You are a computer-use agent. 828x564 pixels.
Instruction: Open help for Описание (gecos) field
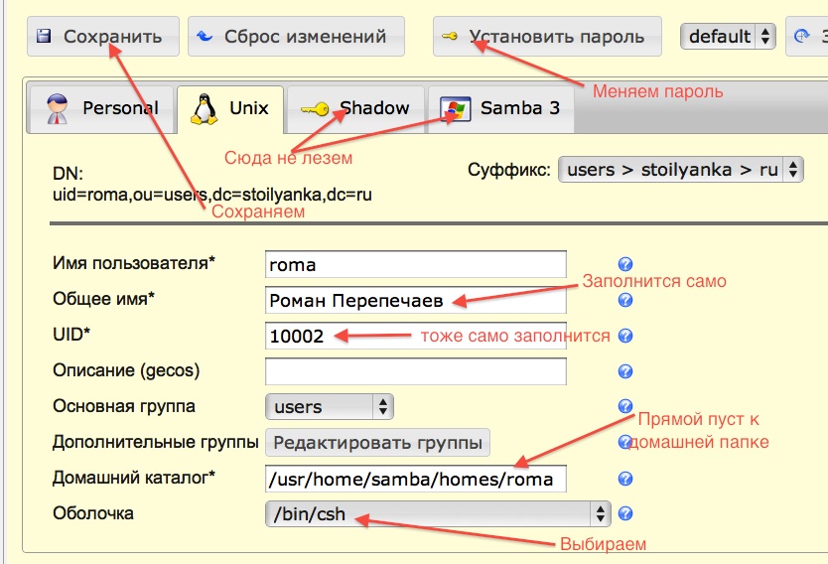pyautogui.click(x=625, y=371)
